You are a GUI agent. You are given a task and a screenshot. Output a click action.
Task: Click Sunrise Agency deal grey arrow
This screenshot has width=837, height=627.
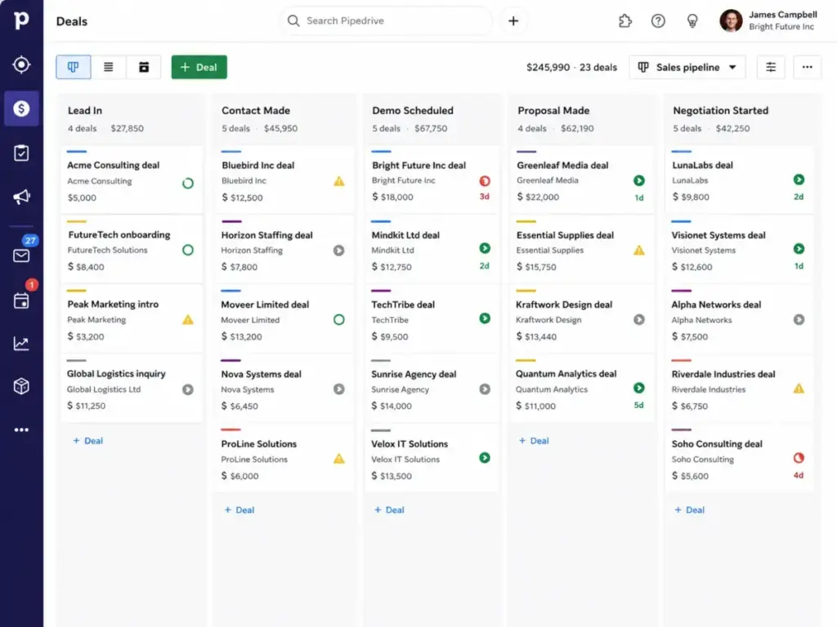click(485, 389)
